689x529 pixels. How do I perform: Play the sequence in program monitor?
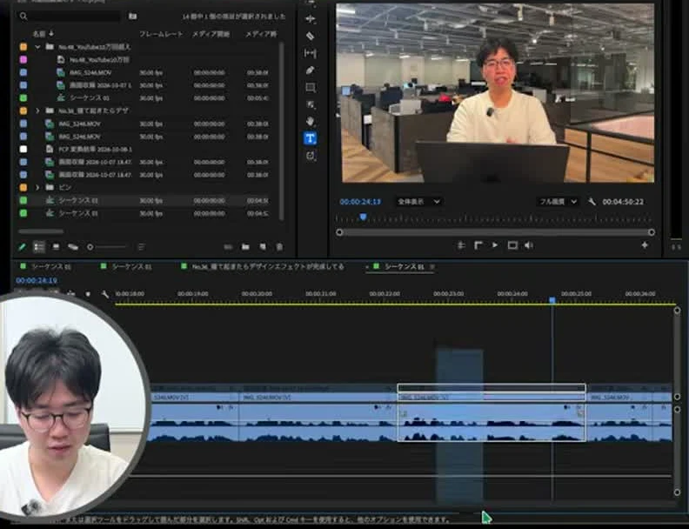495,245
